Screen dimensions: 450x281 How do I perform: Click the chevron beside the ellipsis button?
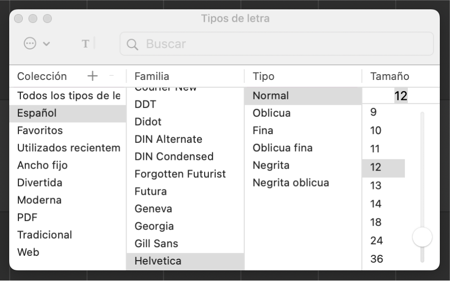pos(47,44)
